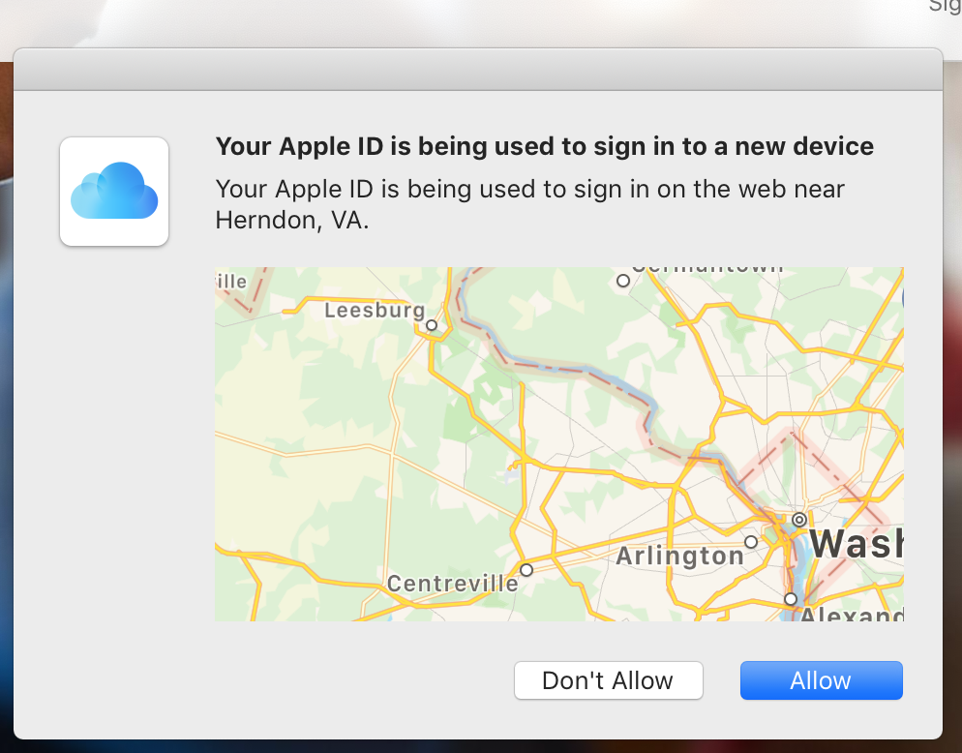Image resolution: width=962 pixels, height=753 pixels.
Task: Click the Leesburg map marker dot
Action: [x=431, y=326]
